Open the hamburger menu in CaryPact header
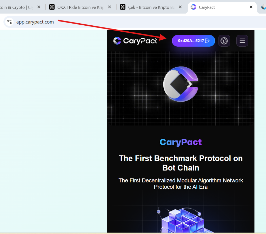The image size is (266, 234). coord(242,41)
